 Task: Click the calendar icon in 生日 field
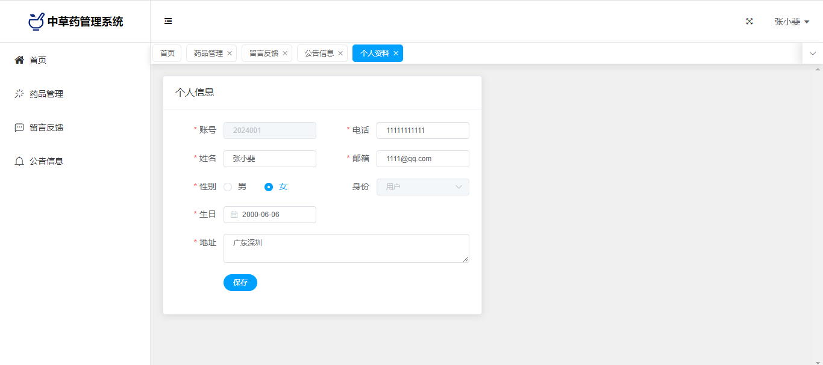pos(234,215)
